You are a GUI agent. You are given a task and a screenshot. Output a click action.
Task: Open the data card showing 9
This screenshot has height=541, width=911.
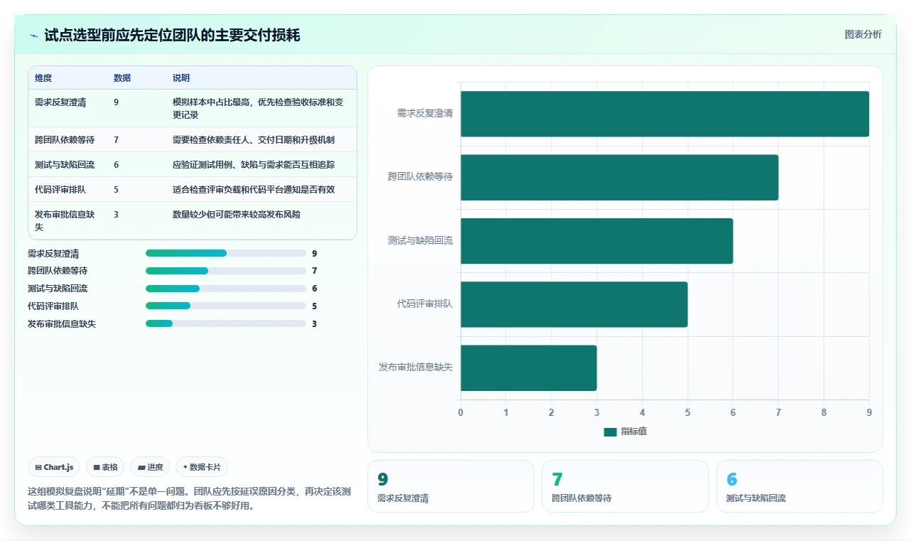[x=451, y=486]
